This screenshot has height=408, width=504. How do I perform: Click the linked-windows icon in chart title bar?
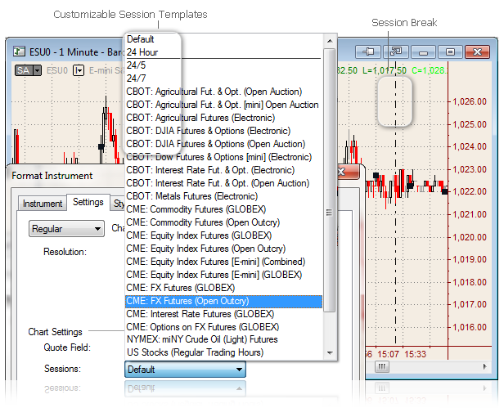(395, 51)
